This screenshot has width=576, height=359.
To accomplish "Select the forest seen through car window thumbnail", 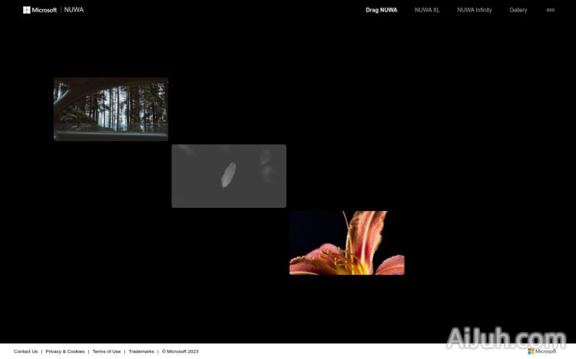I will [111, 109].
